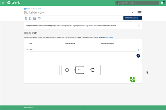Edit the Digital delivery title with pencil icon
This screenshot has height=110, width=166.
pos(133,13)
